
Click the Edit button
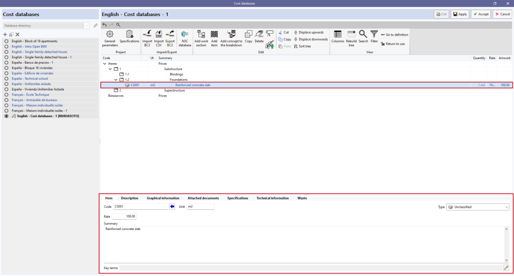[x=442, y=14]
